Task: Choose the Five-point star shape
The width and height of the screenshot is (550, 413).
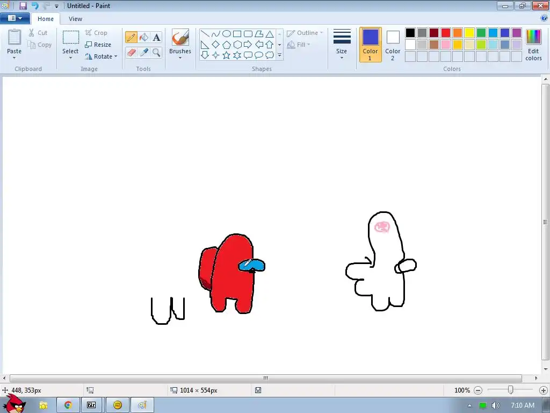Action: pyautogui.click(x=227, y=55)
